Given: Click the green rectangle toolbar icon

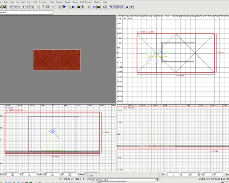Looking at the screenshot, I should 79,7.
